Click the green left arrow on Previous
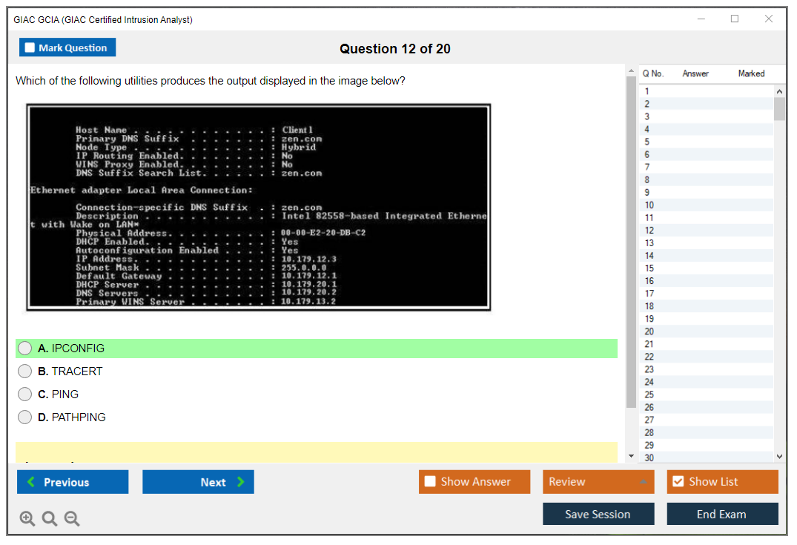The image size is (797, 545). pos(30,482)
